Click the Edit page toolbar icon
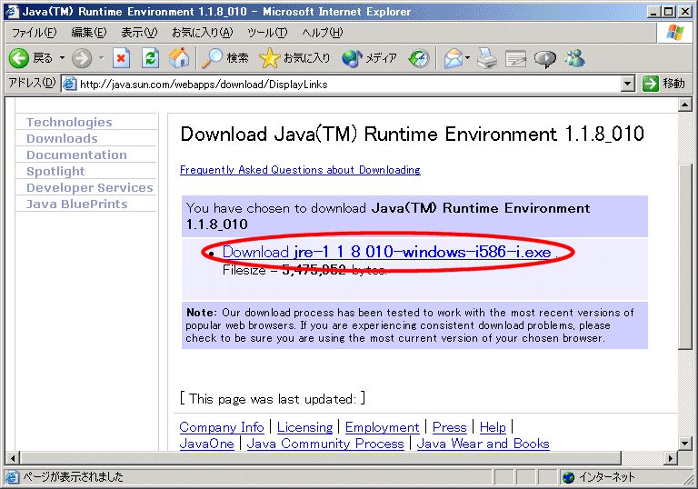This screenshot has height=489, width=698. click(x=516, y=58)
